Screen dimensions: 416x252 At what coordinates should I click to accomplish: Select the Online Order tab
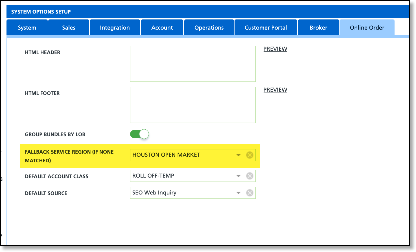(x=367, y=28)
